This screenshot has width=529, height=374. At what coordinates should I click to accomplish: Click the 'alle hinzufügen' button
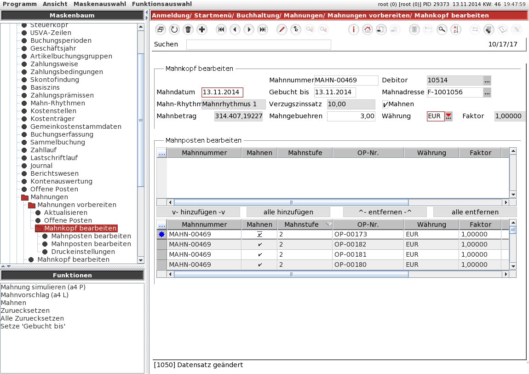click(x=288, y=212)
